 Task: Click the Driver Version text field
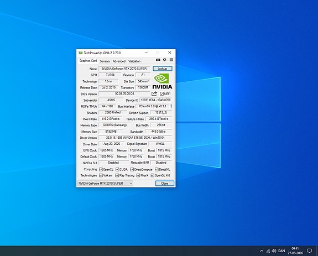pos(135,138)
